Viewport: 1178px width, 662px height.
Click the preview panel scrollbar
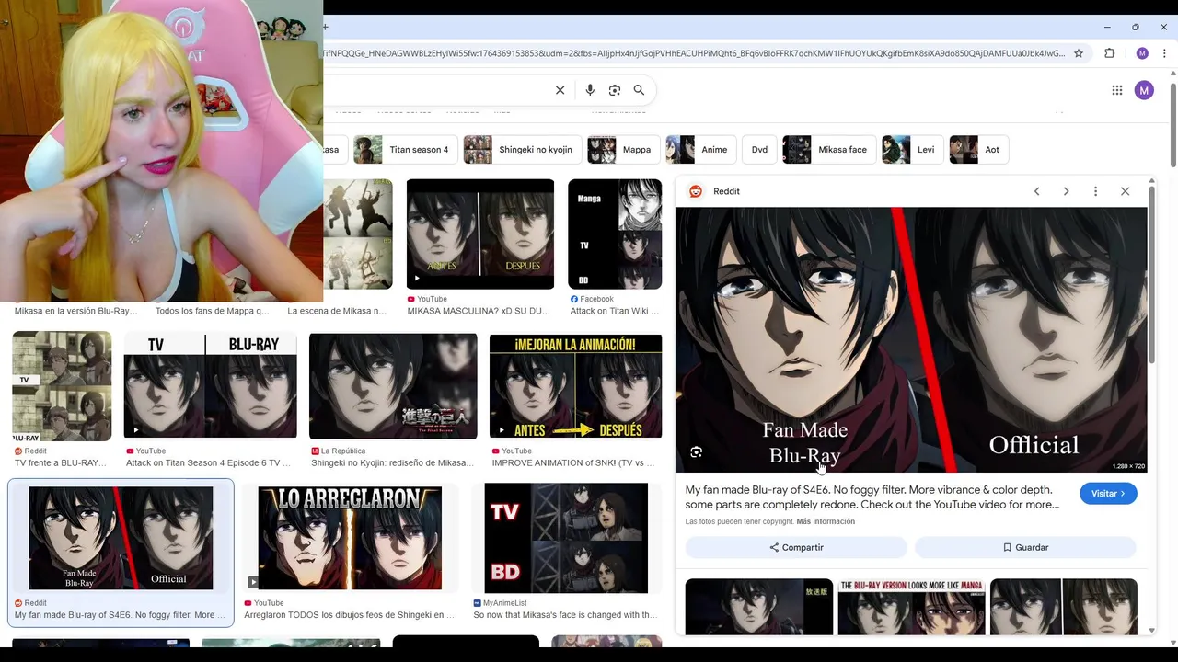[x=1152, y=276]
